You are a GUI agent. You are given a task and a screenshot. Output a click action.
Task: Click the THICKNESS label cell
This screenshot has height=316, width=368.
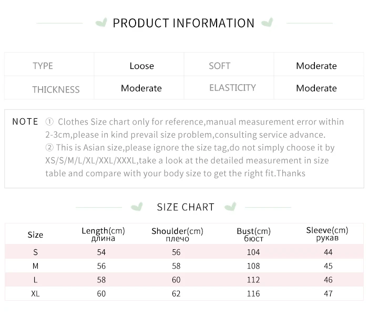(x=49, y=88)
